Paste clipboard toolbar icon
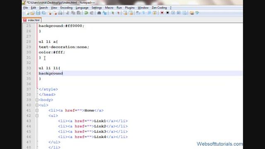 point(79,13)
